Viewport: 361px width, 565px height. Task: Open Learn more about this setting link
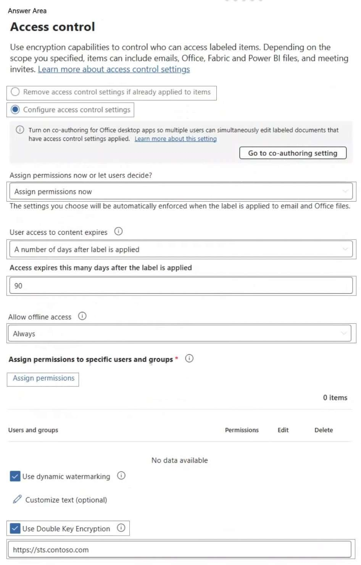click(176, 139)
